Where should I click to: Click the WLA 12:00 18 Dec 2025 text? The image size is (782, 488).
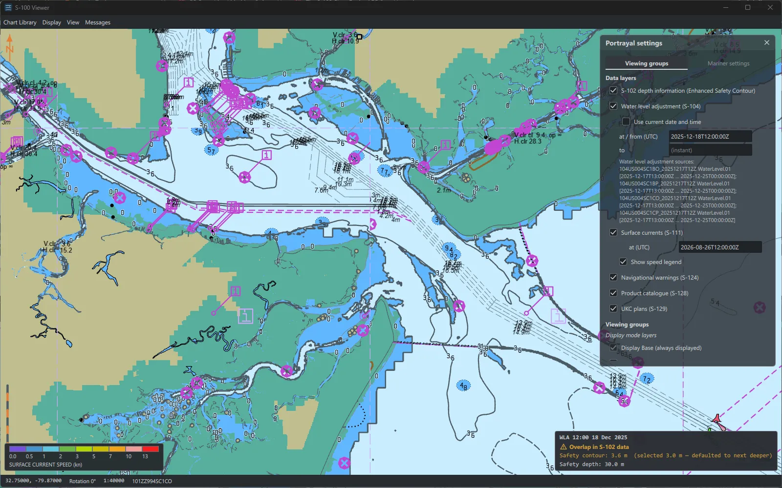point(593,437)
